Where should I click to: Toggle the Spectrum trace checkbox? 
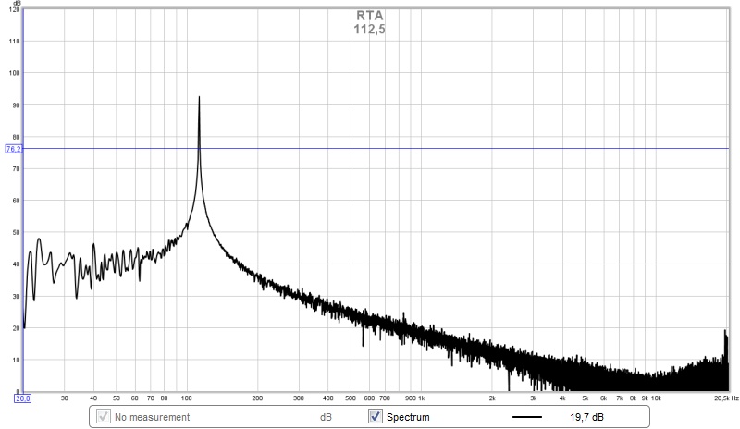click(x=376, y=416)
